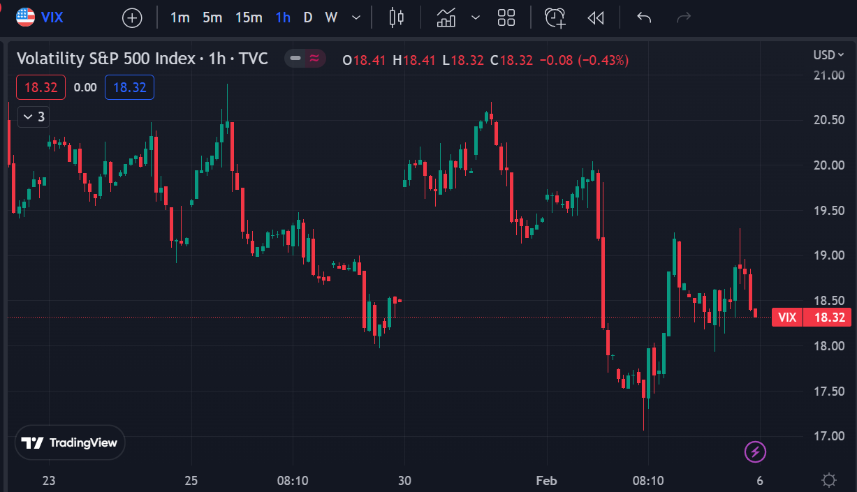The image size is (857, 492).
Task: Expand the timeframe interval dropdown
Action: pyautogui.click(x=357, y=17)
